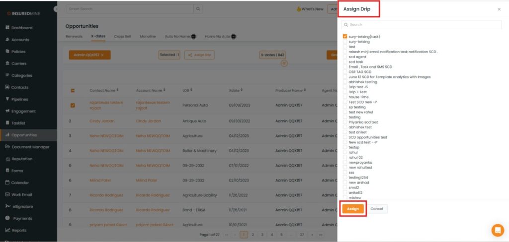Click the Smart Search magnifier icon

click(x=198, y=9)
